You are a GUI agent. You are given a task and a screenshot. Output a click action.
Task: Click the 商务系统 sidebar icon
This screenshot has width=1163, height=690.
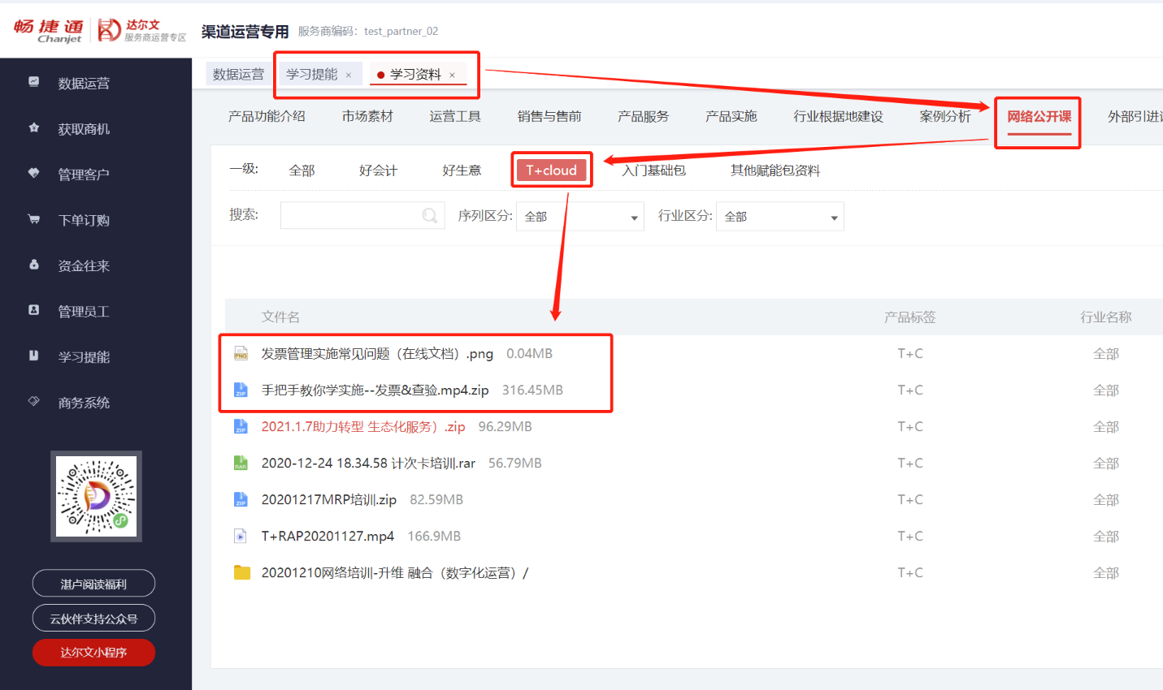[x=34, y=401]
